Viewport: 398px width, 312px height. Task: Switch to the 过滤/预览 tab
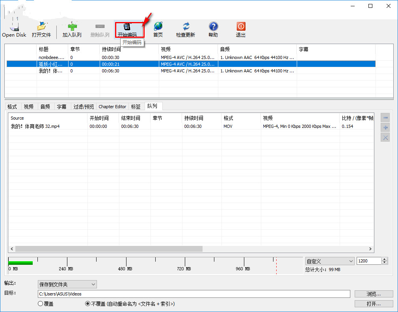84,107
